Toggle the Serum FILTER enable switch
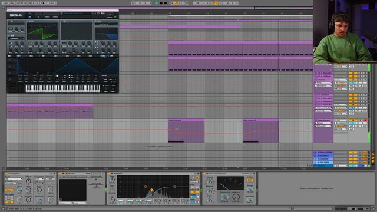The width and height of the screenshot is (377, 212). (x=96, y=21)
